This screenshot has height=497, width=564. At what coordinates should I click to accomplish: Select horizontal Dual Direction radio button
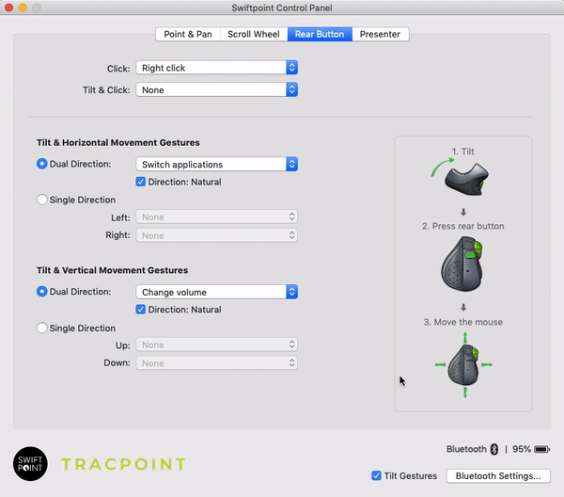[42, 164]
